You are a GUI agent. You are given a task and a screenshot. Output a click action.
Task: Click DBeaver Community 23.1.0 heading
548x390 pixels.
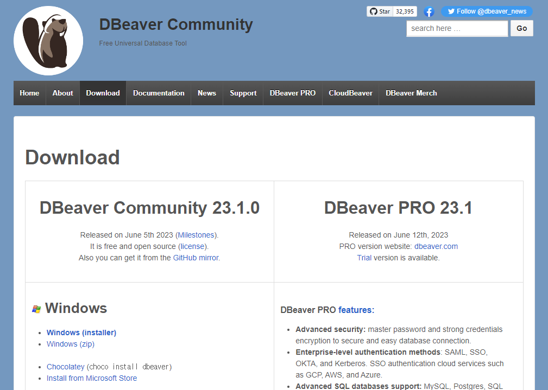click(x=149, y=208)
